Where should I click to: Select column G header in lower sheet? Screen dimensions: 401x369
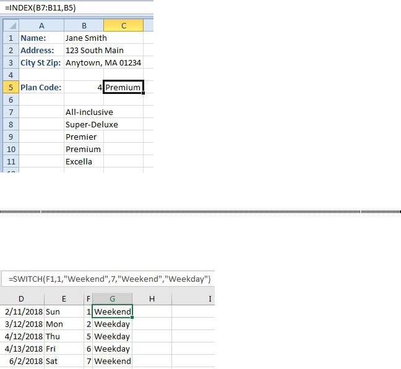tap(112, 299)
